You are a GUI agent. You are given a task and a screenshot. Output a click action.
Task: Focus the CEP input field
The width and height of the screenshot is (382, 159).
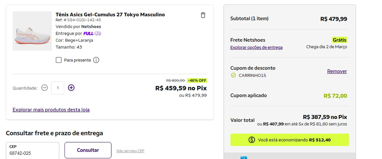(32, 150)
